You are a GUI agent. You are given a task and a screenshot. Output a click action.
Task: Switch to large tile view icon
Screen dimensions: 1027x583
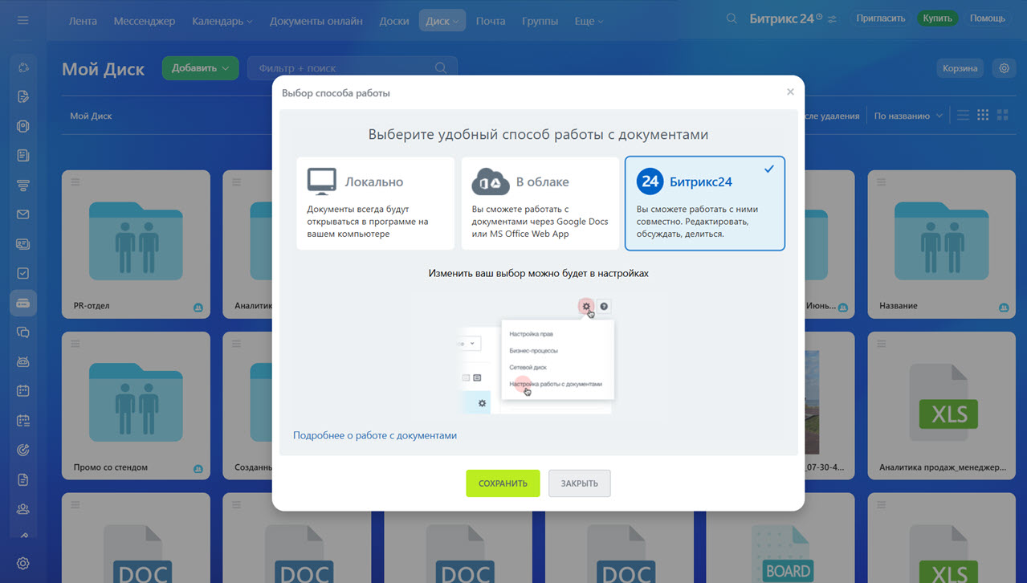1002,116
